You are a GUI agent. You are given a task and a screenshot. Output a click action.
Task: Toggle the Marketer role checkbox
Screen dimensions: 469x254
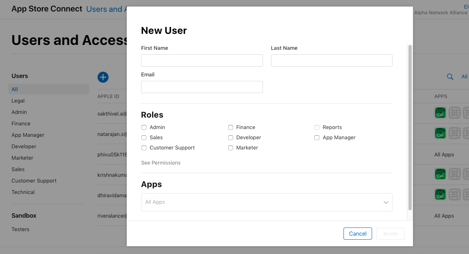(x=231, y=148)
